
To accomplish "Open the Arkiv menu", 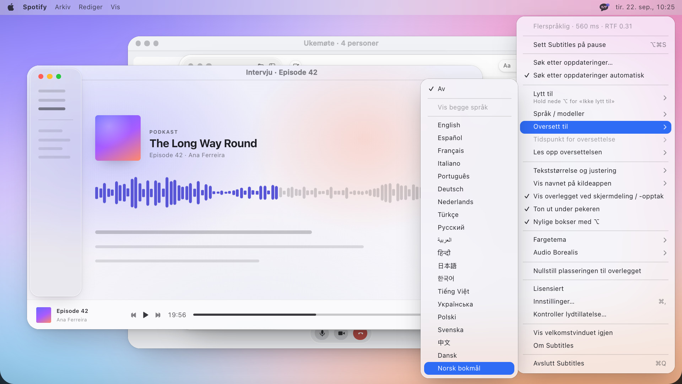I will tap(63, 7).
